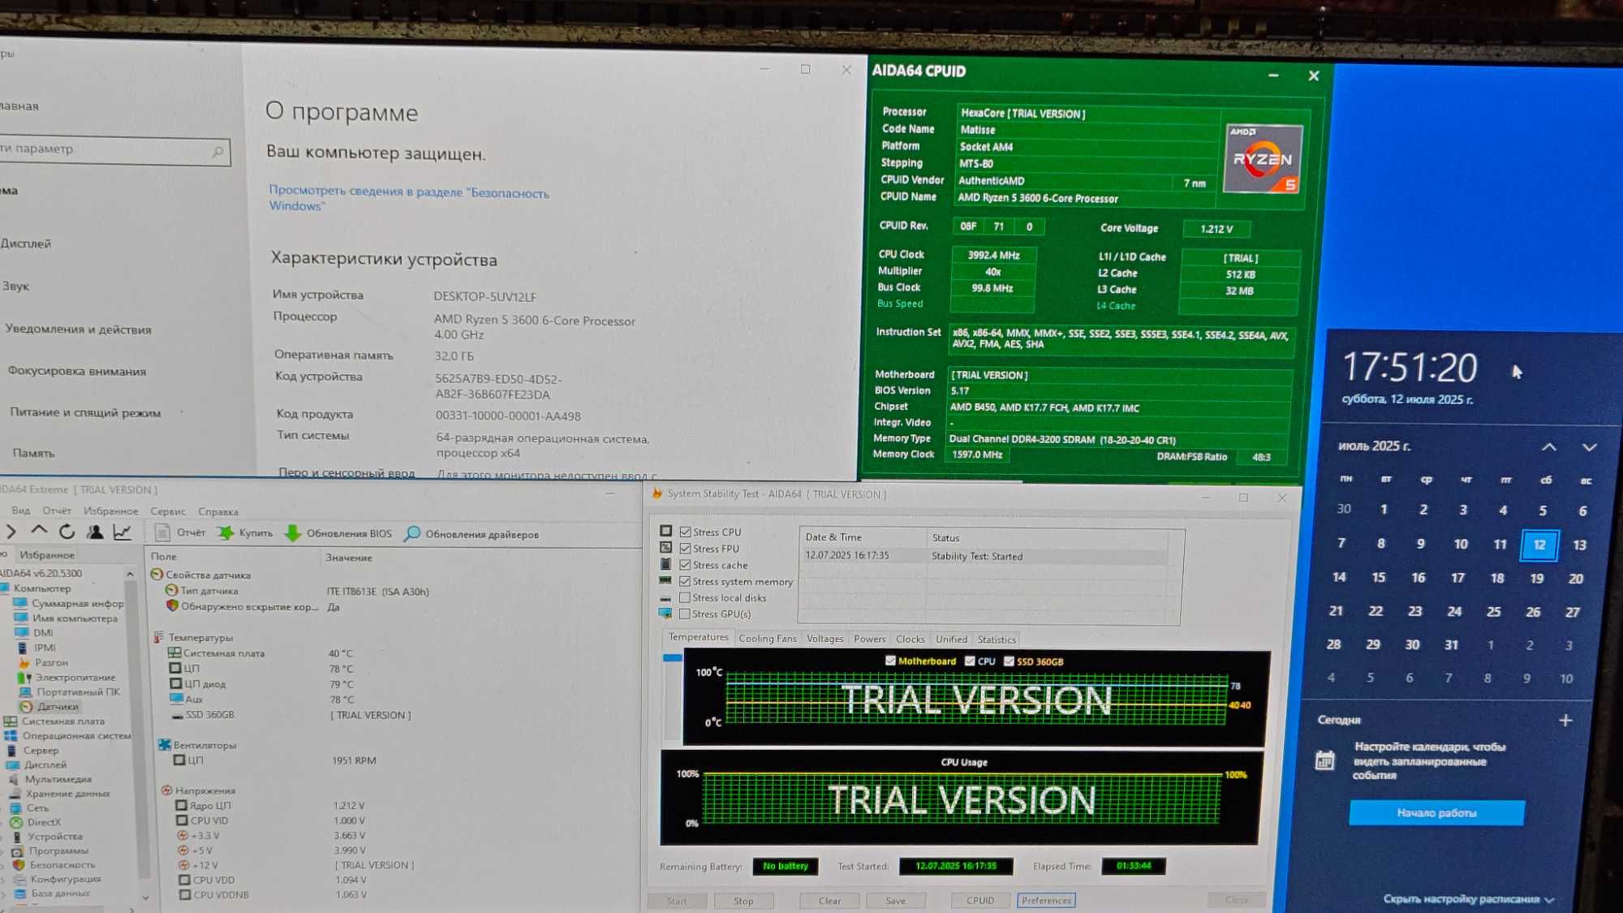The image size is (1623, 913).
Task: Enable Stress GPU(s) checkbox
Action: 685,614
